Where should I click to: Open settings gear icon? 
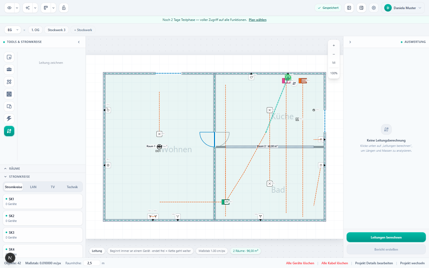point(374,8)
